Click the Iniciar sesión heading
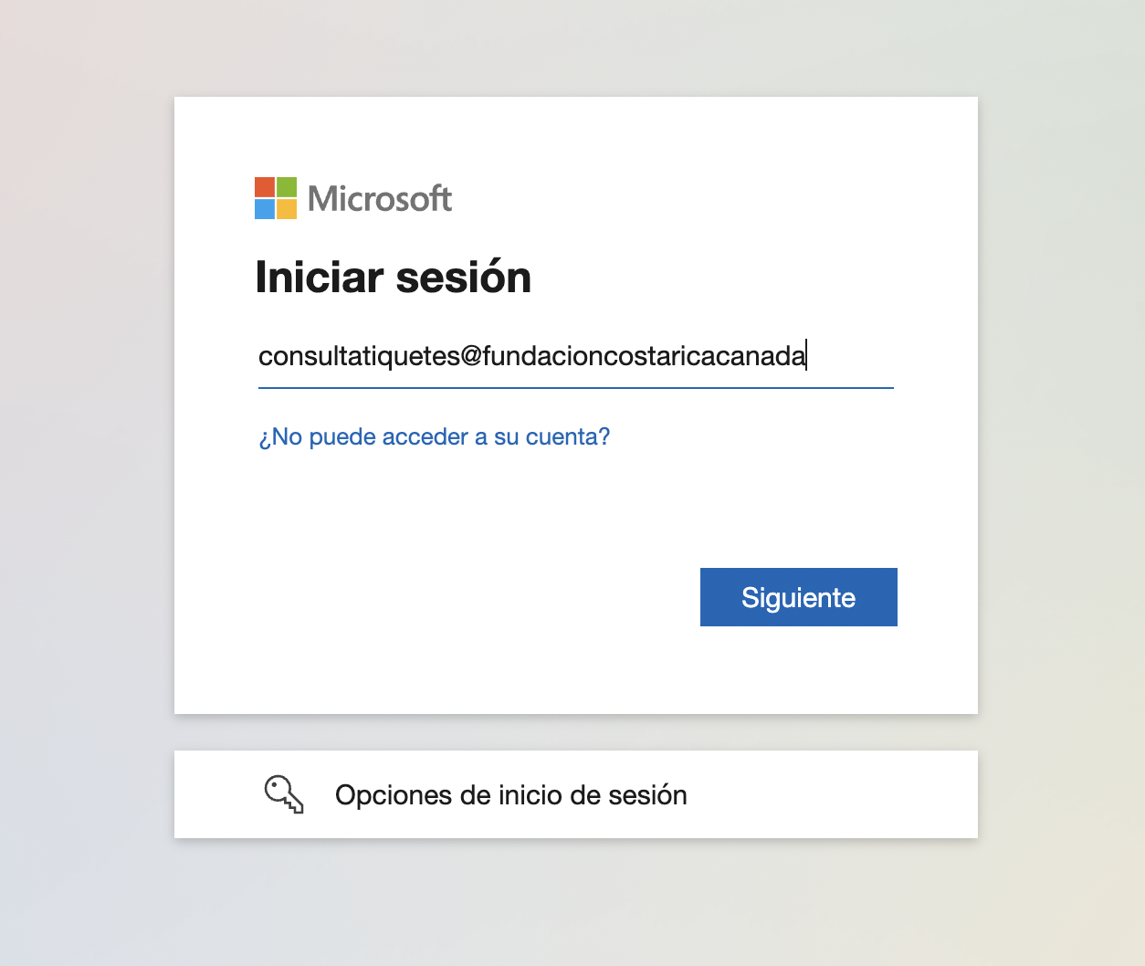The width and height of the screenshot is (1145, 966). (394, 278)
